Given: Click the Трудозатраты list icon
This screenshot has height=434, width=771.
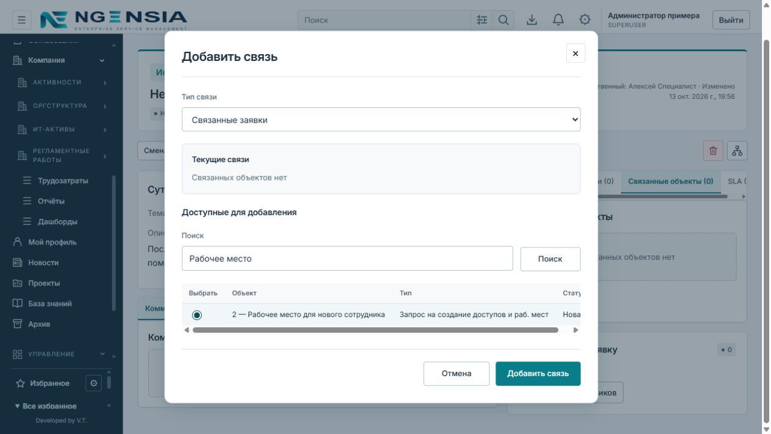Looking at the screenshot, I should coord(27,181).
